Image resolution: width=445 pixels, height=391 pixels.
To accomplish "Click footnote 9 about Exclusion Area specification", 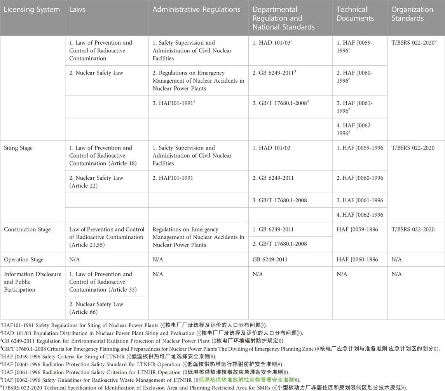I will click(204, 388).
